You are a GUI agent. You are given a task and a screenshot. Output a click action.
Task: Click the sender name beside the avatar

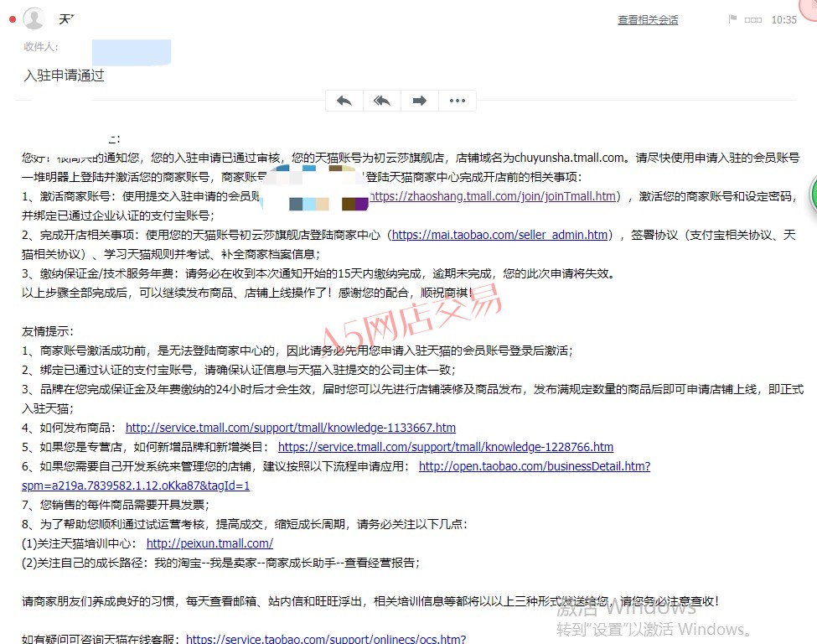click(67, 19)
